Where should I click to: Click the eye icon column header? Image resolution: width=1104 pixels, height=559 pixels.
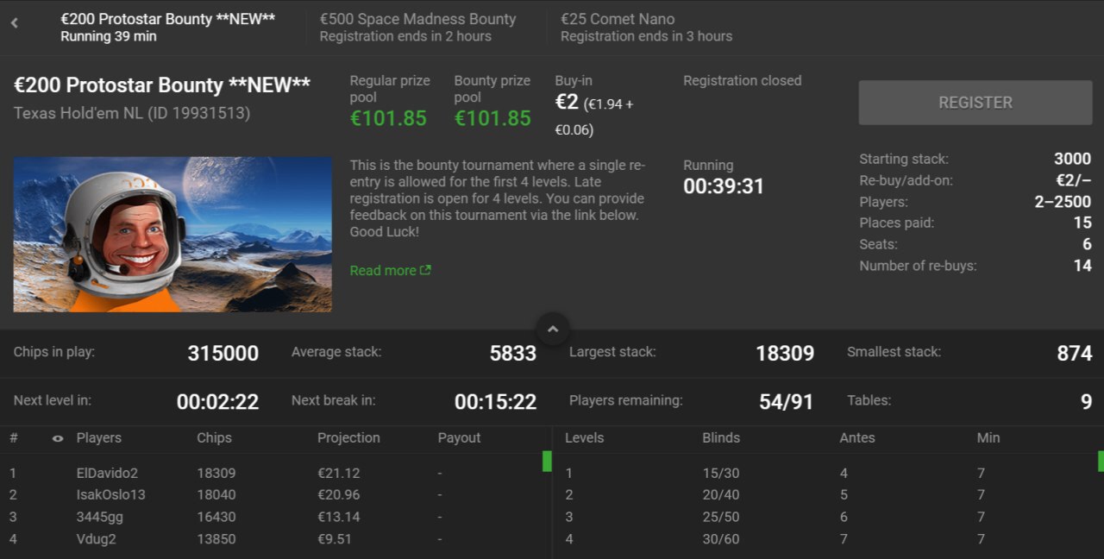click(x=58, y=438)
